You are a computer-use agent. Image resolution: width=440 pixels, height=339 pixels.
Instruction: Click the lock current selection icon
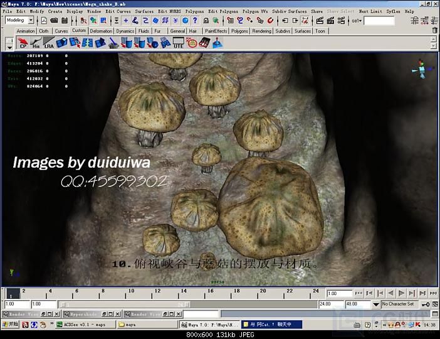206,21
